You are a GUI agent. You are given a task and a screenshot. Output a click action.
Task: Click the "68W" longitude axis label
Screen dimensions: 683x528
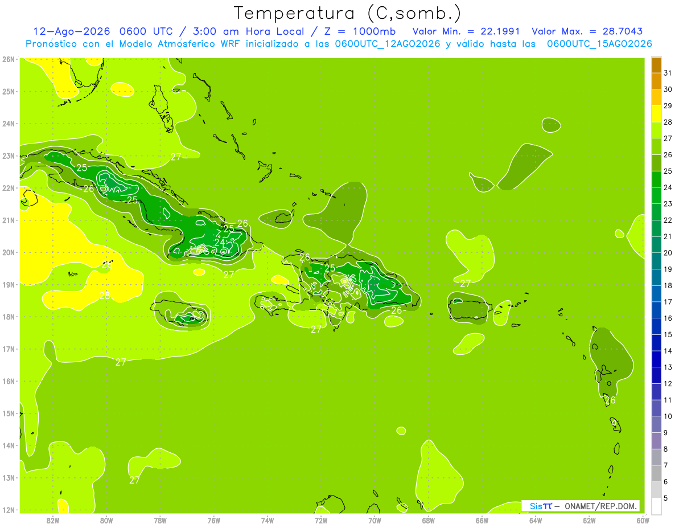[x=428, y=520]
